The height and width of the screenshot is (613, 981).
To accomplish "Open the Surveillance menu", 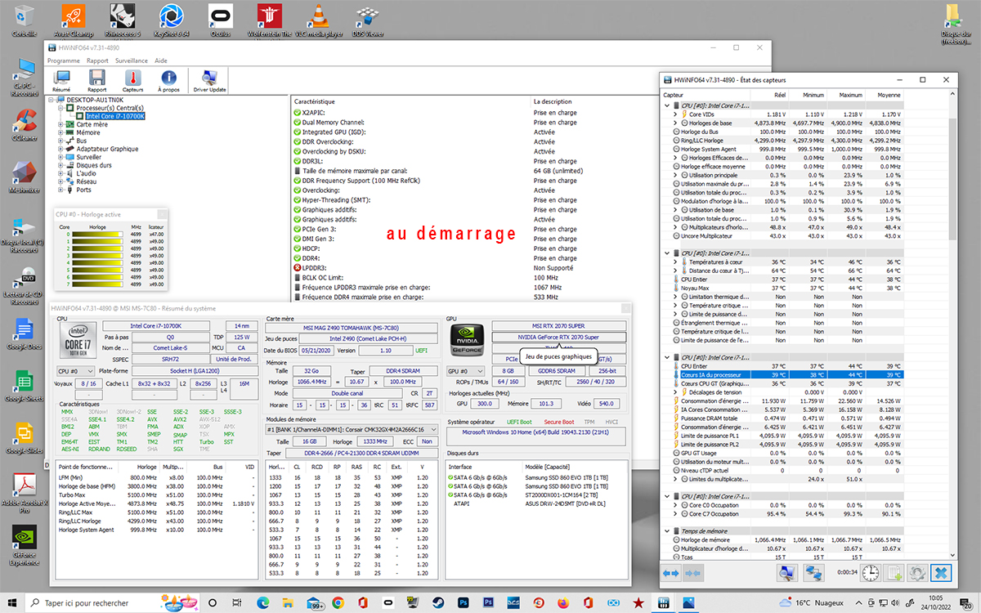I will coord(131,60).
